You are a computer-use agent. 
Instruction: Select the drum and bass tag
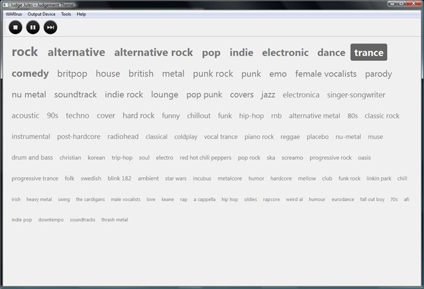coord(32,157)
